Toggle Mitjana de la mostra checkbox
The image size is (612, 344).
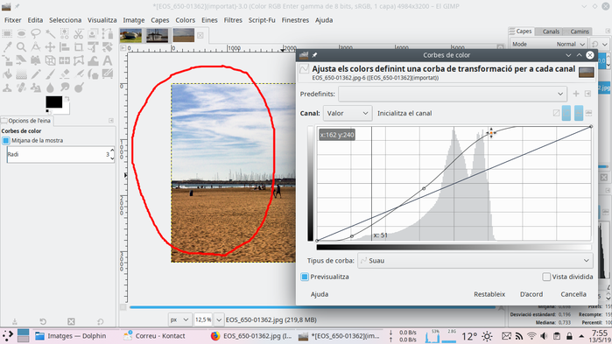tap(5, 140)
